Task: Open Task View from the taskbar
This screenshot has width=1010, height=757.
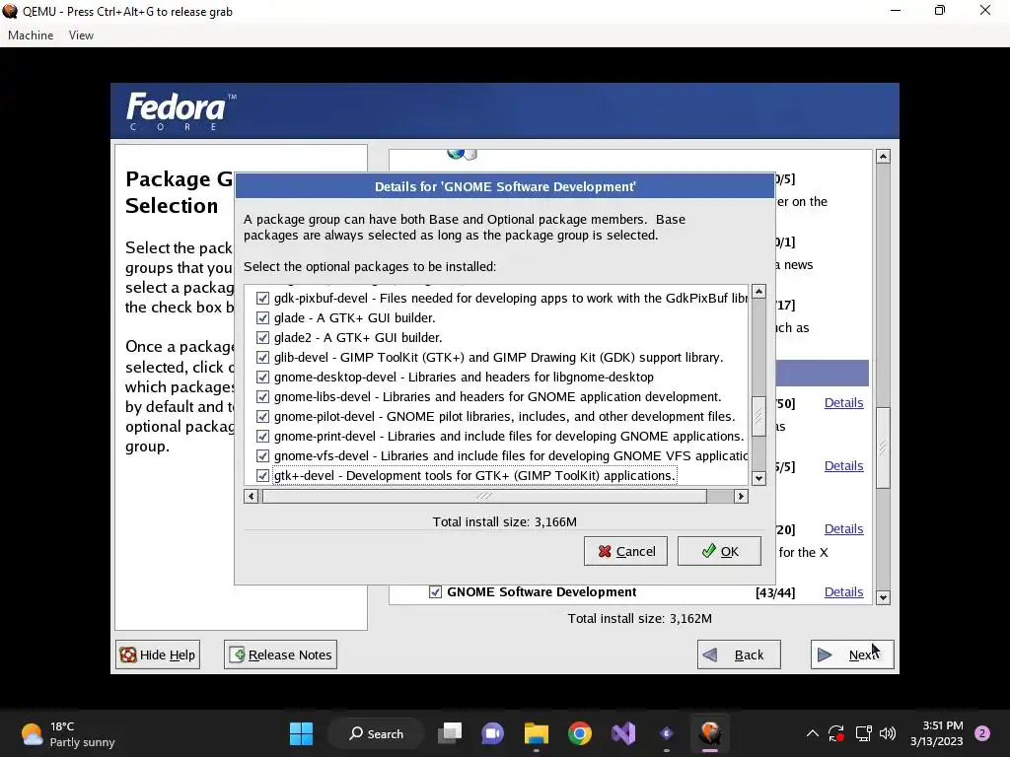Action: [x=450, y=733]
